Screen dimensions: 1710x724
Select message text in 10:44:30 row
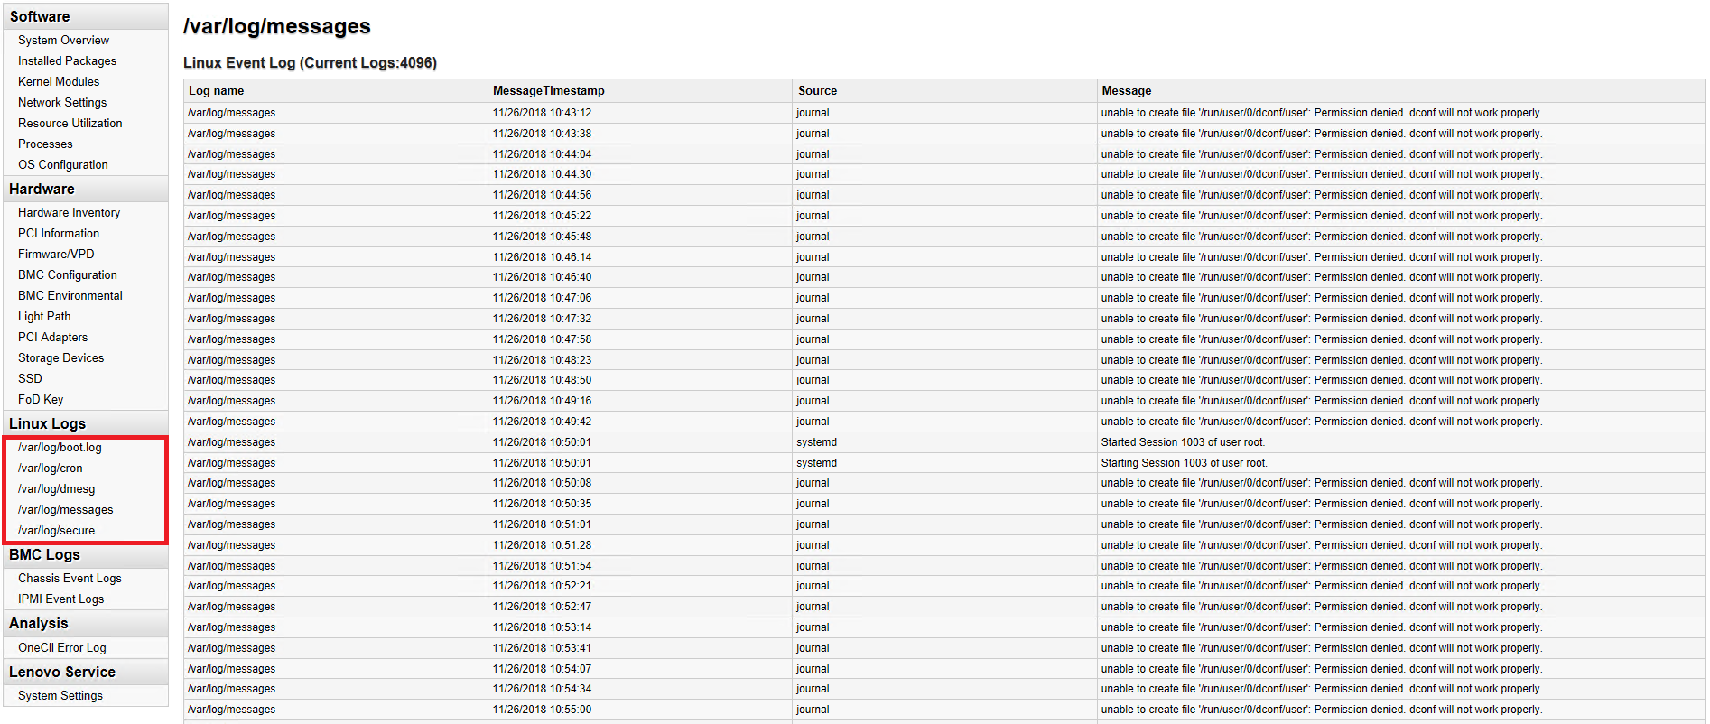tap(1321, 174)
